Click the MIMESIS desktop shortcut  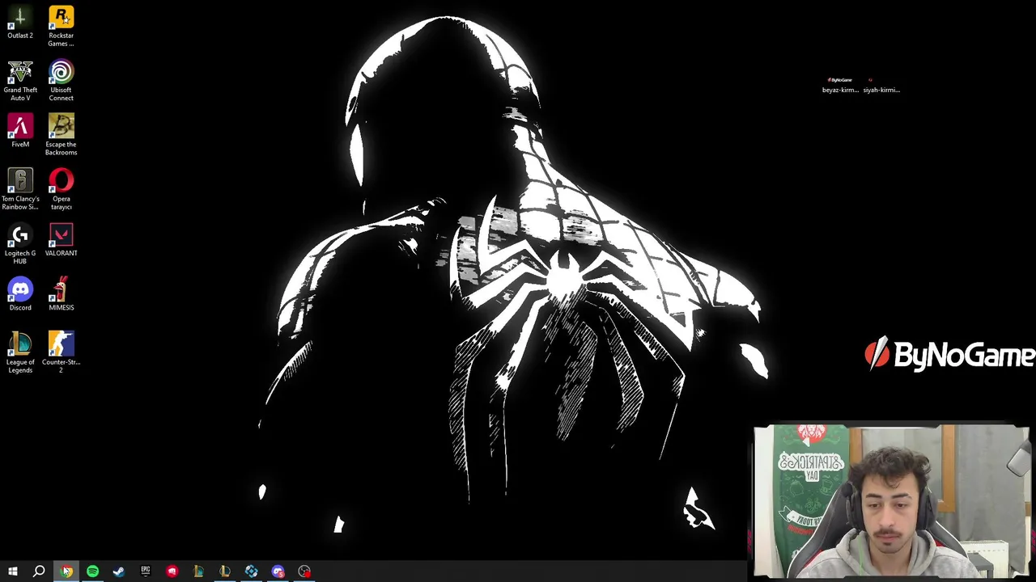pyautogui.click(x=61, y=294)
